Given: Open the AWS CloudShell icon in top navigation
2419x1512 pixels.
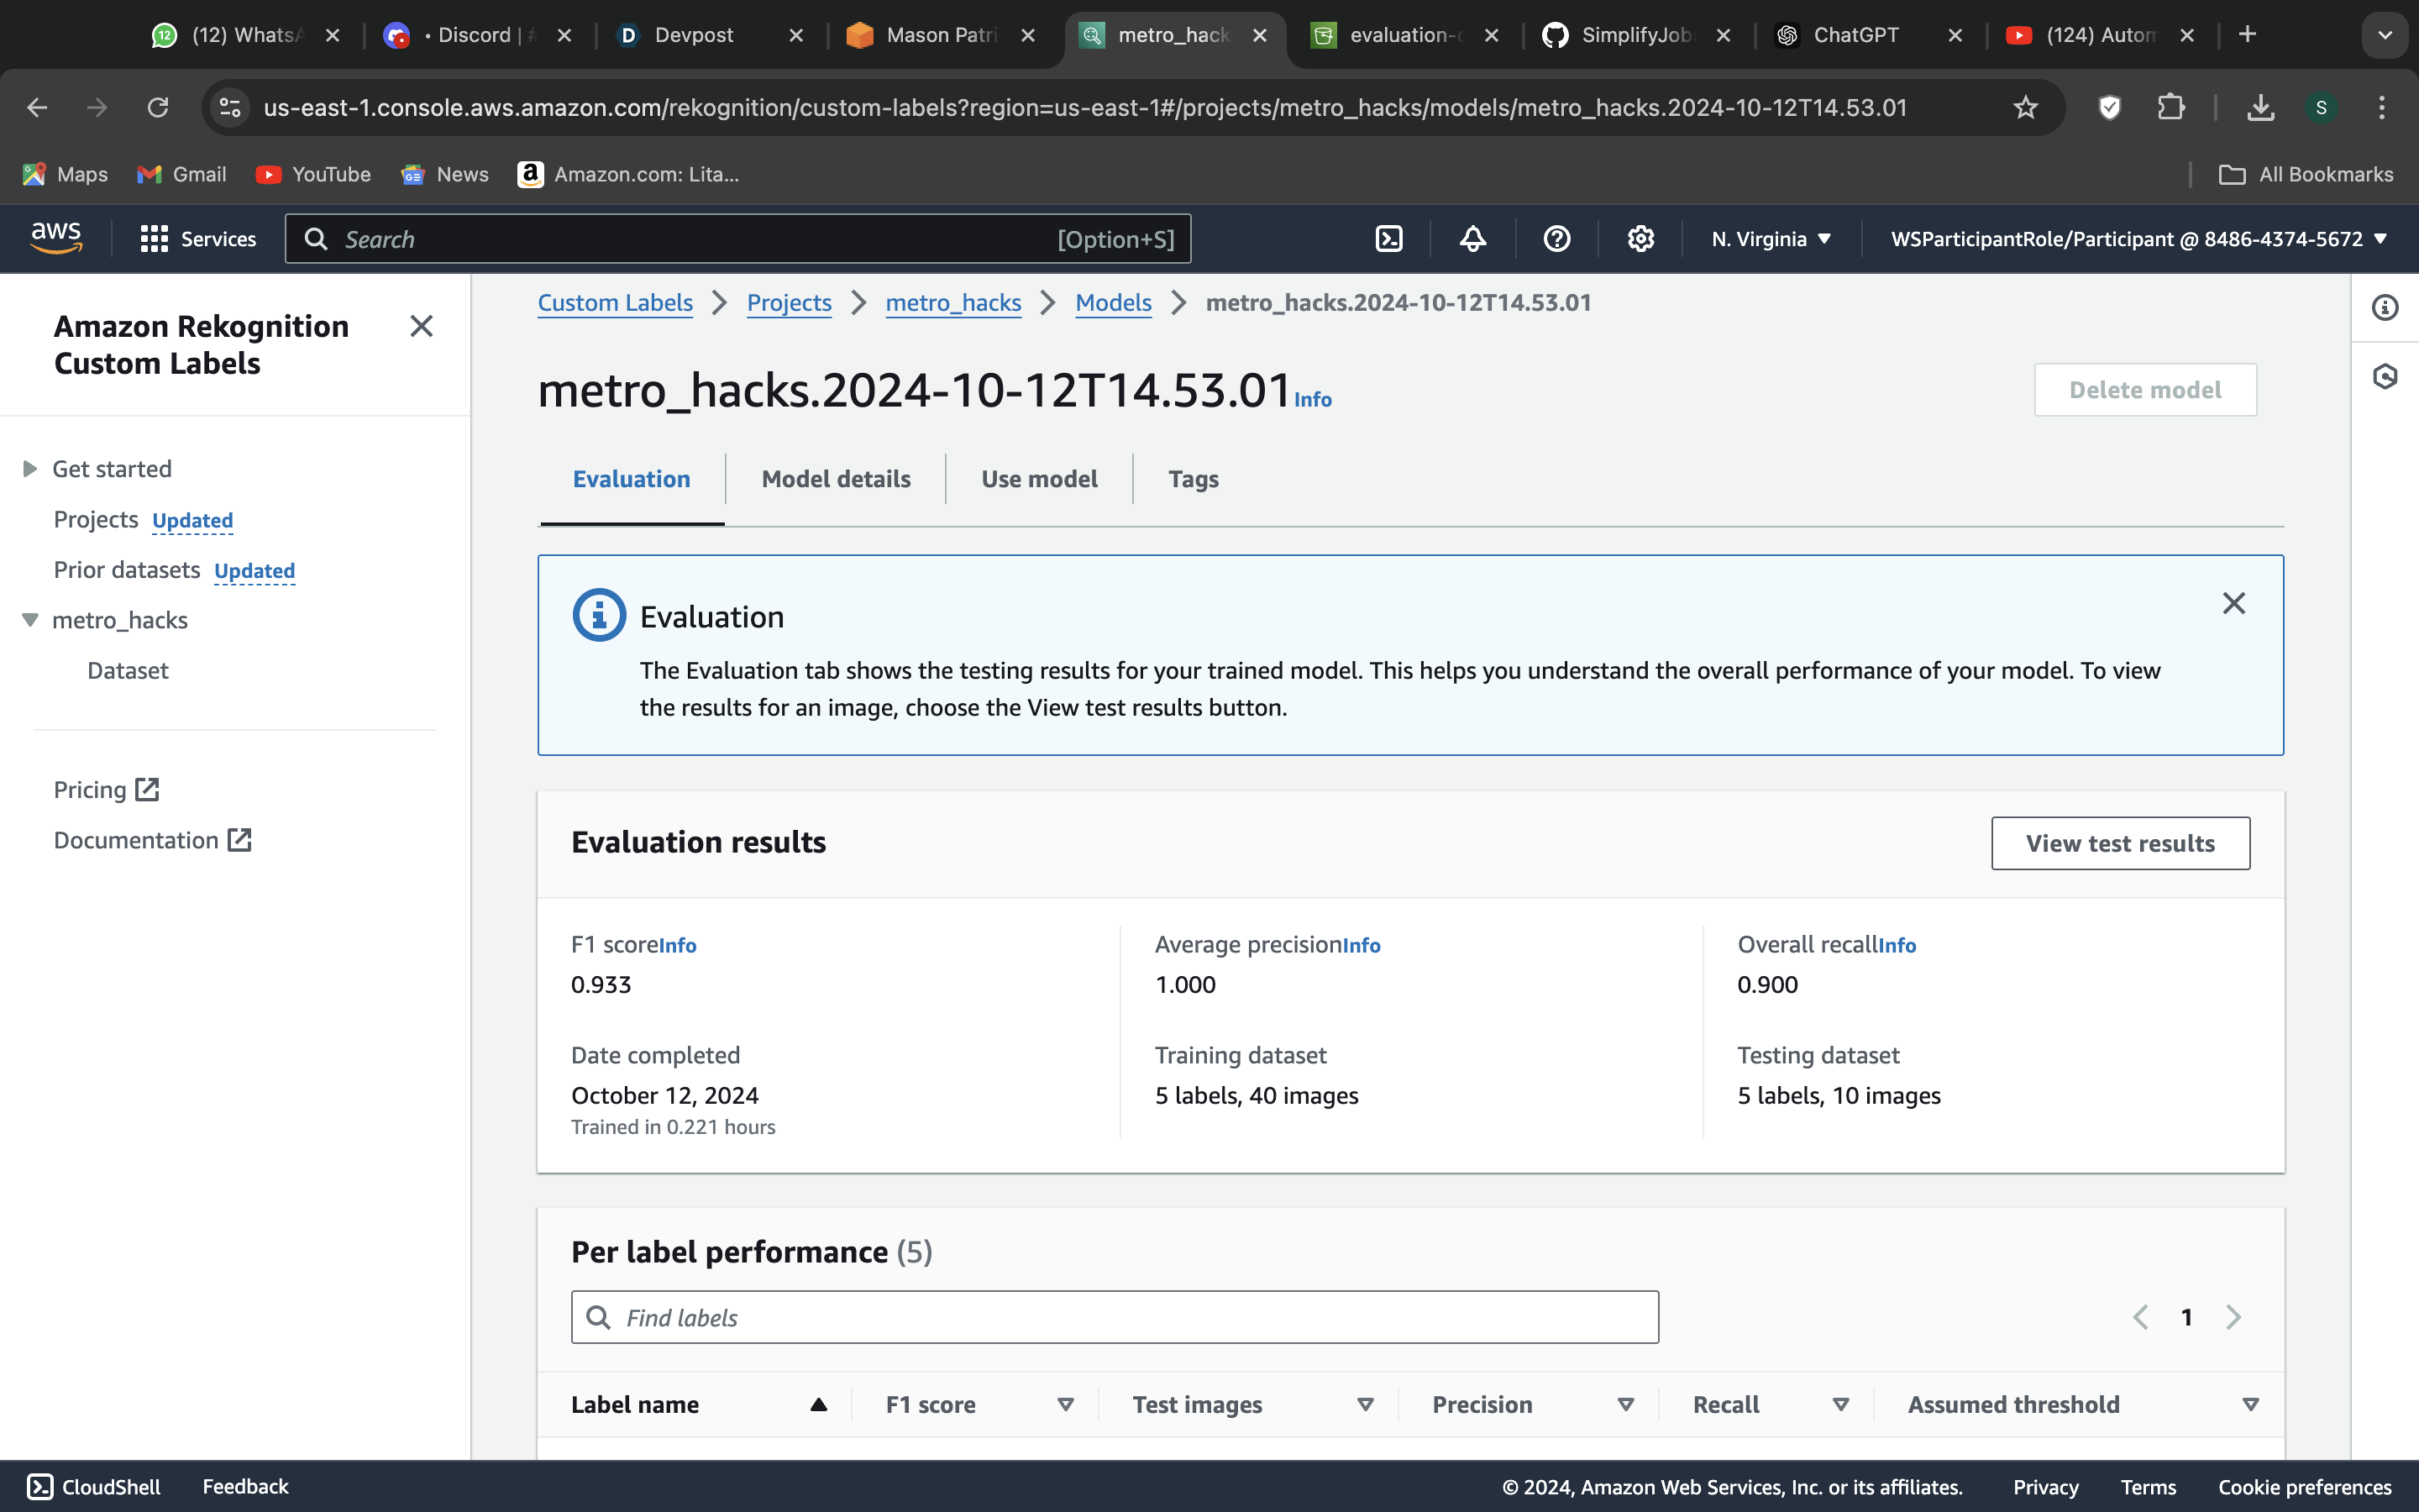Looking at the screenshot, I should click(x=1388, y=239).
